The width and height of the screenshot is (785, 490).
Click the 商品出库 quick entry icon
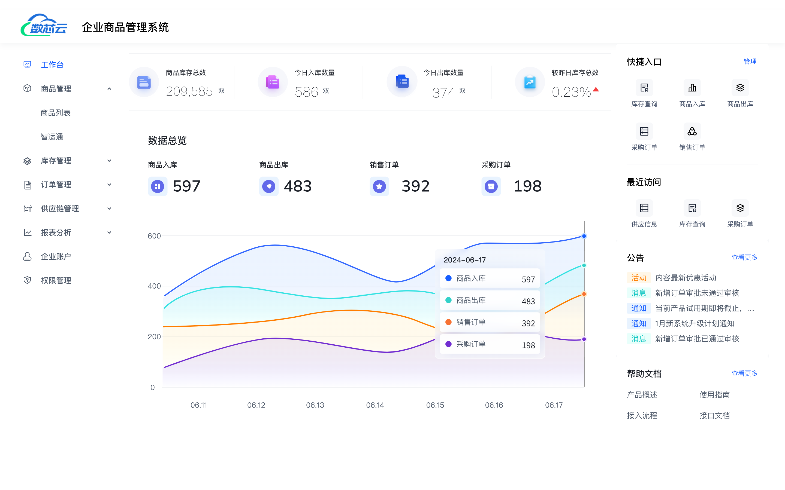(740, 87)
